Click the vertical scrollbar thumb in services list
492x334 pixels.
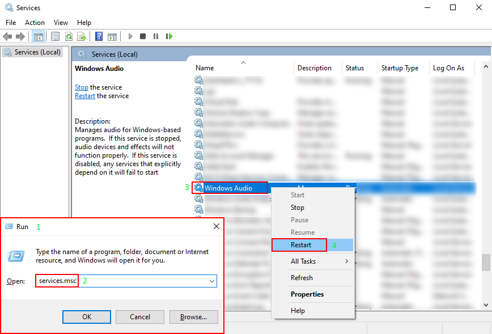pyautogui.click(x=486, y=263)
